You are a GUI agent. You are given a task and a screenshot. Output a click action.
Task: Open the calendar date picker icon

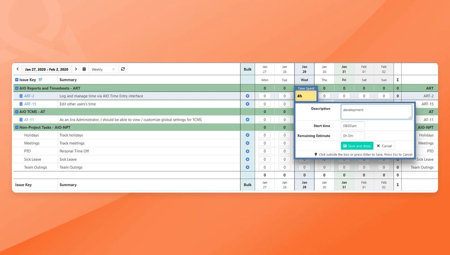click(84, 69)
